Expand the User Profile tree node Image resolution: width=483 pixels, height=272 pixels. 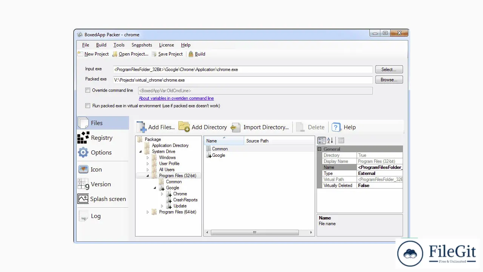[148, 164]
